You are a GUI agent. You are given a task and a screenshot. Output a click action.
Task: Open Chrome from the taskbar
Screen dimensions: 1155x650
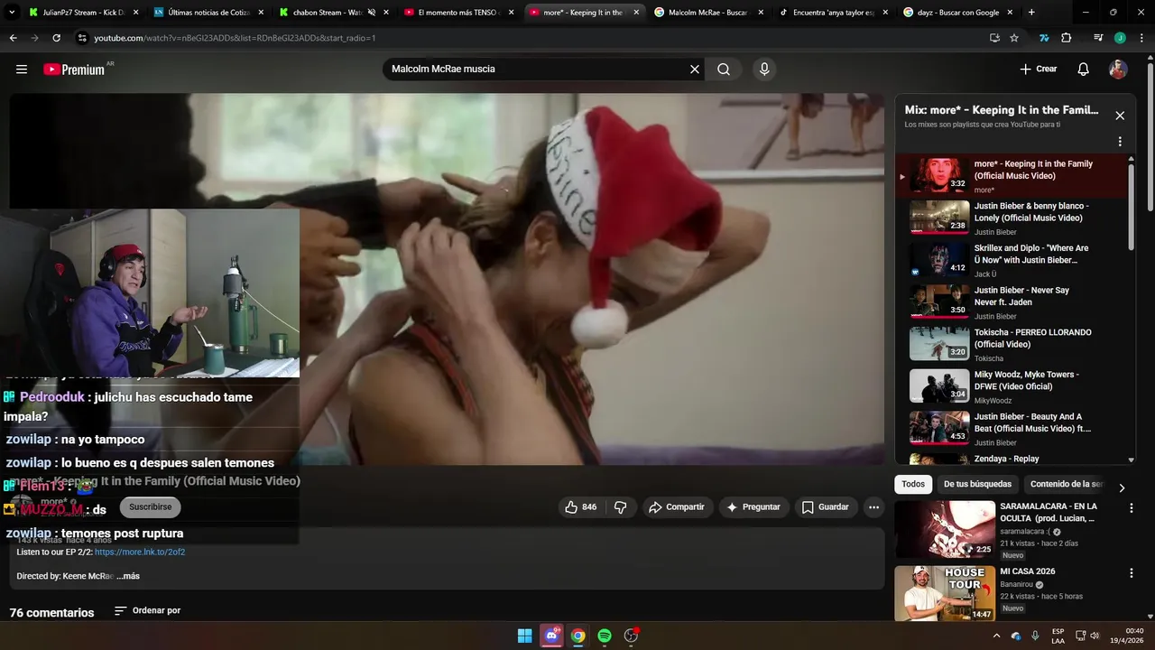pos(578,636)
